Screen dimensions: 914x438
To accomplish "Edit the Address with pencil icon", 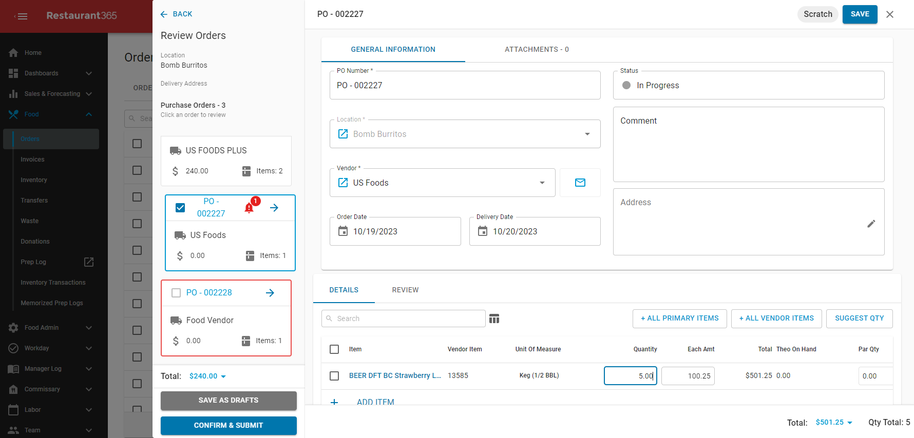I will click(871, 224).
